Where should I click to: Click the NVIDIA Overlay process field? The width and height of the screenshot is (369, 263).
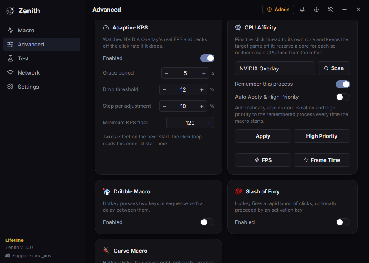pyautogui.click(x=275, y=68)
